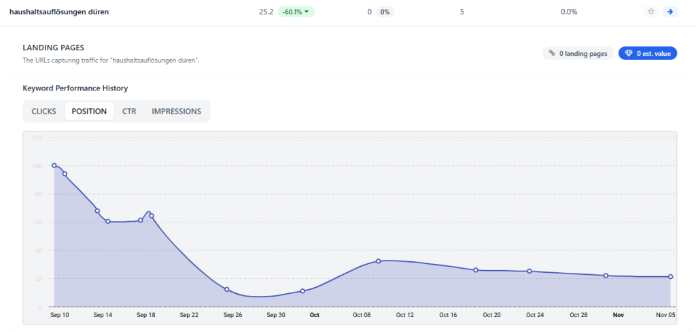This screenshot has width=696, height=332.
Task: Click the down arrow in -60.1% badge
Action: [307, 12]
